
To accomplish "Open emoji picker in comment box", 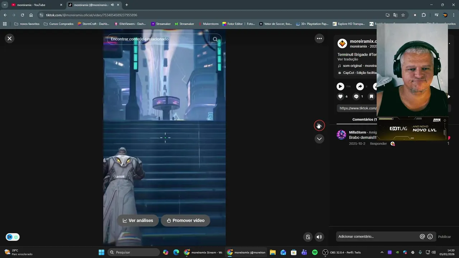I will [430, 236].
